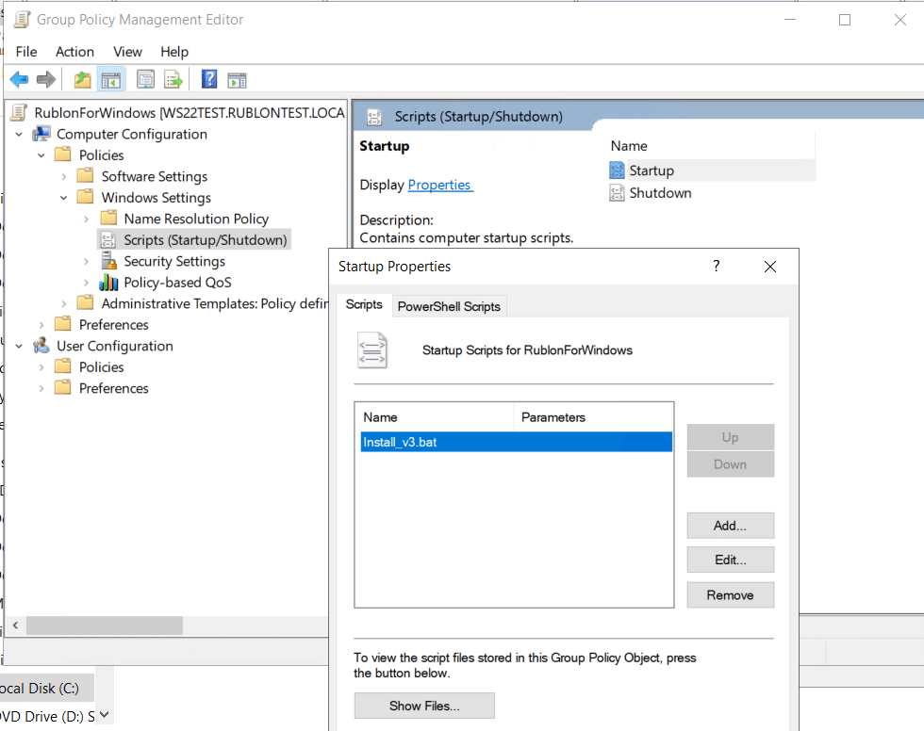The image size is (924, 731).
Task: Click the Name column header in scripts list
Action: click(x=436, y=417)
